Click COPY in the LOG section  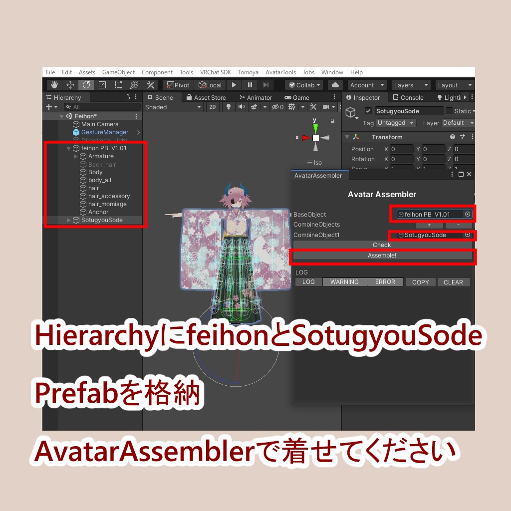pos(420,282)
